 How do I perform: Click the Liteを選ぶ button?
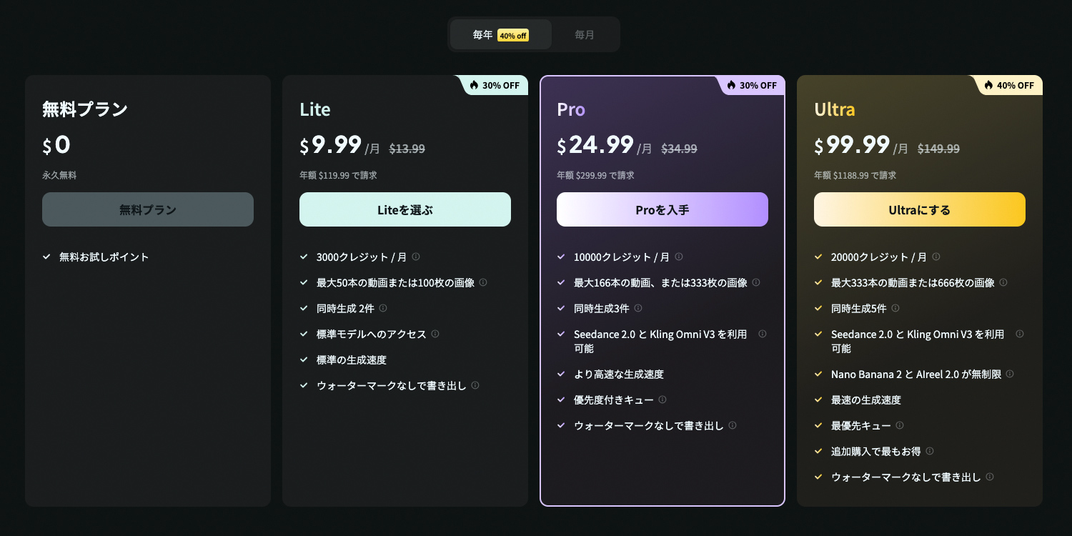(405, 209)
